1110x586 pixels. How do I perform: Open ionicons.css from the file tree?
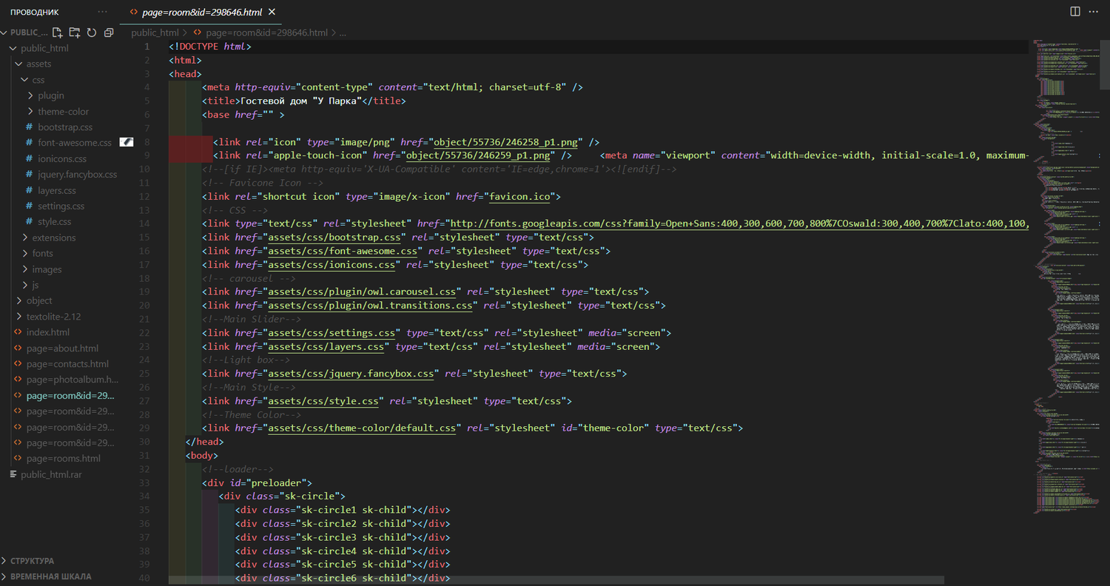(62, 158)
